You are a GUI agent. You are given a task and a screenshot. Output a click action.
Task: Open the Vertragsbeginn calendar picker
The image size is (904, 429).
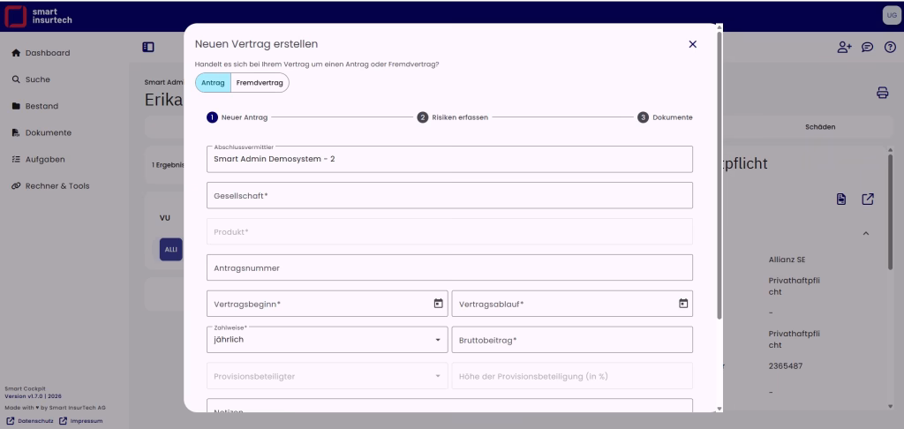pyautogui.click(x=438, y=304)
